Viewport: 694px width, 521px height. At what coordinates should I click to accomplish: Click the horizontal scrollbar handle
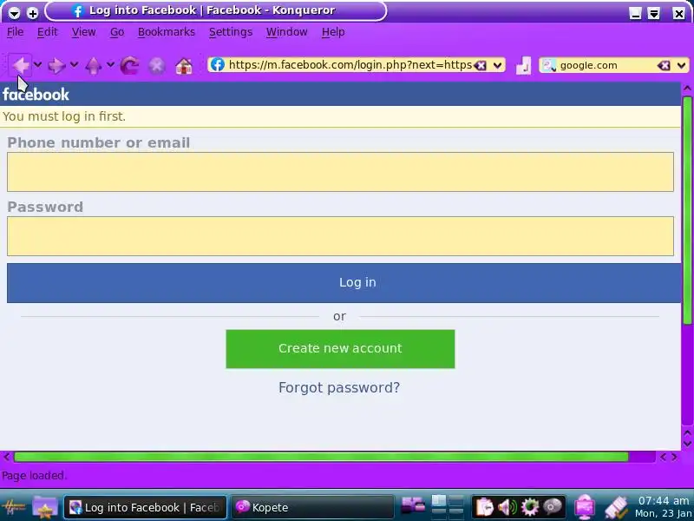point(321,457)
